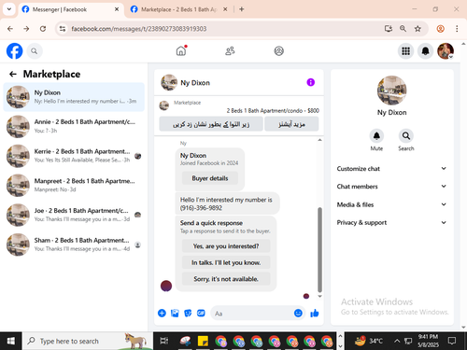
Task: Send 'Sorry, it's not available.' response
Action: click(x=226, y=279)
